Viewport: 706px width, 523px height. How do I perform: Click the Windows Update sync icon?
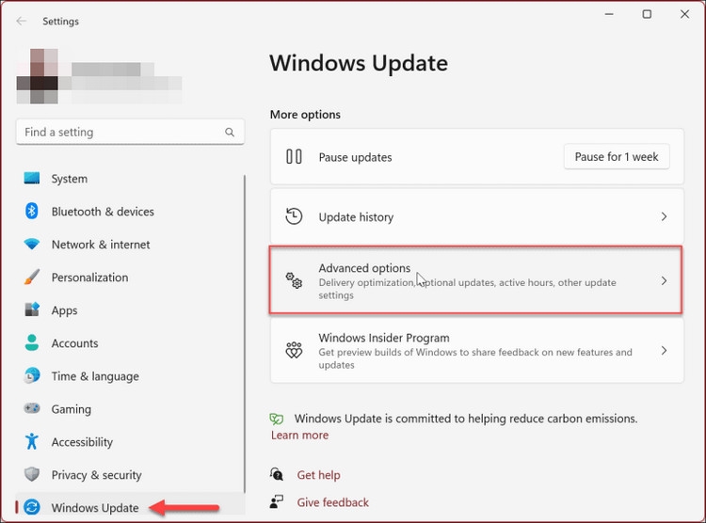(x=31, y=507)
